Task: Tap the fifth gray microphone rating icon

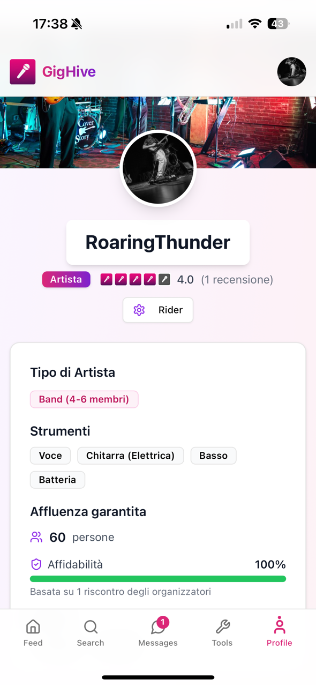Action: (x=164, y=279)
